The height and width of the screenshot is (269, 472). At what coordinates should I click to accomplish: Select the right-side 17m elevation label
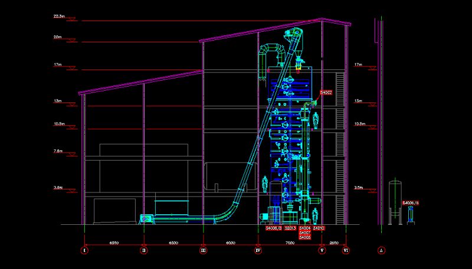(x=358, y=64)
